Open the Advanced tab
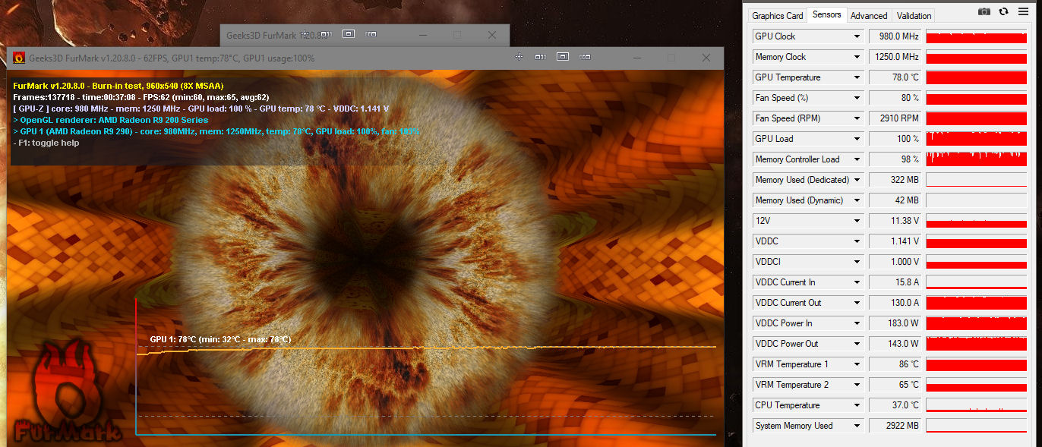Image resolution: width=1042 pixels, height=447 pixels. tap(869, 16)
